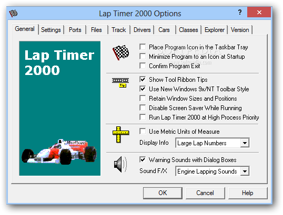Click the Sound F/X label
Viewport: 283px width, 215px height.
pyautogui.click(x=153, y=171)
